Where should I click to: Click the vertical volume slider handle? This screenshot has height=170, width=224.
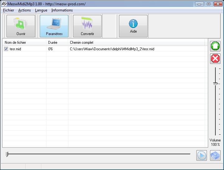(x=215, y=84)
